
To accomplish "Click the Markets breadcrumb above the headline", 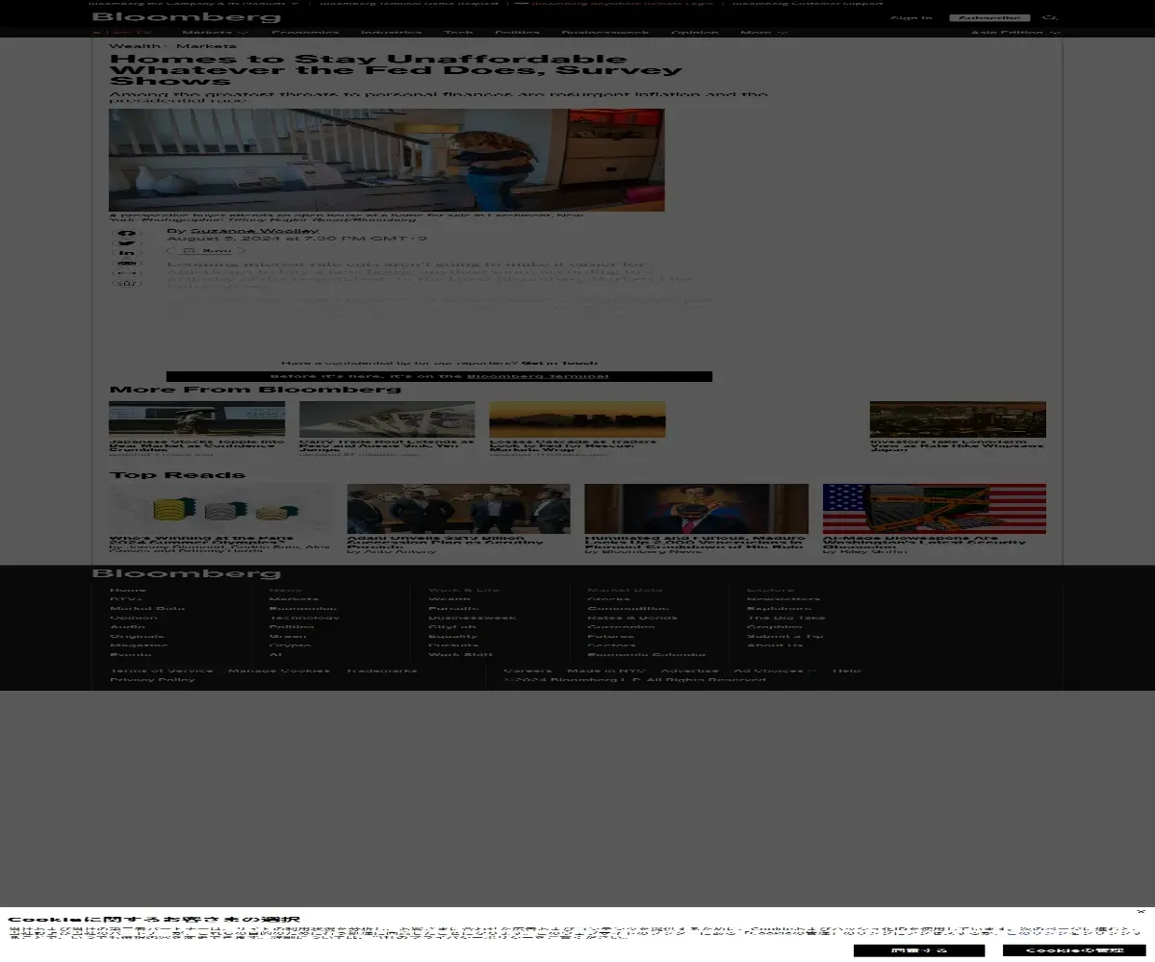I will [x=206, y=46].
